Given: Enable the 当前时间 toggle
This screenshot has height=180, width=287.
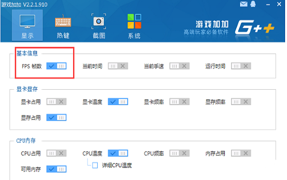Looking at the screenshot, I should click(118, 66).
